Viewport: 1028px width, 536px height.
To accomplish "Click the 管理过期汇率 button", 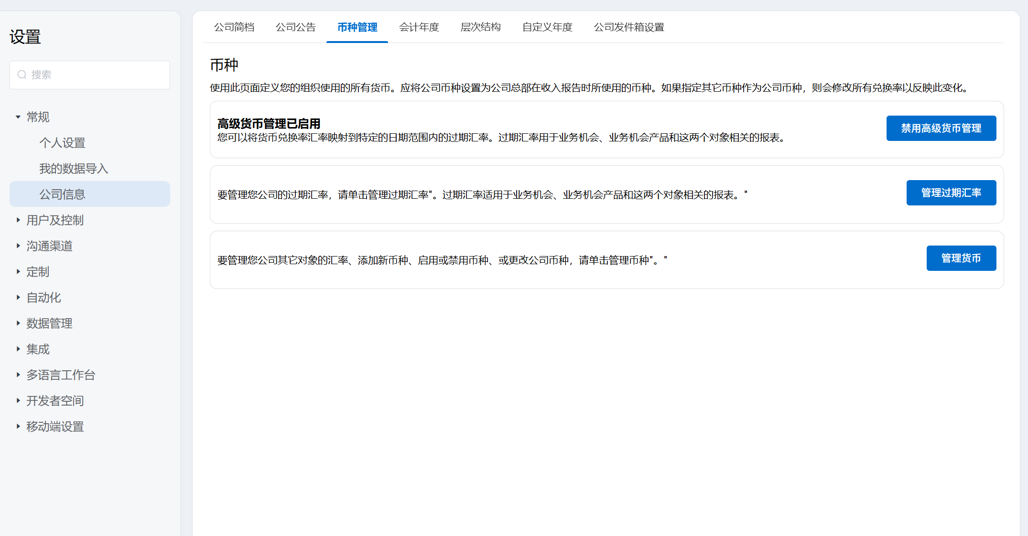I will pos(951,193).
